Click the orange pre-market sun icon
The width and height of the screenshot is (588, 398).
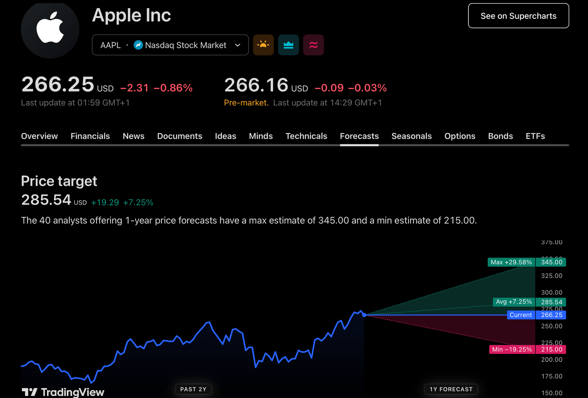pos(263,45)
